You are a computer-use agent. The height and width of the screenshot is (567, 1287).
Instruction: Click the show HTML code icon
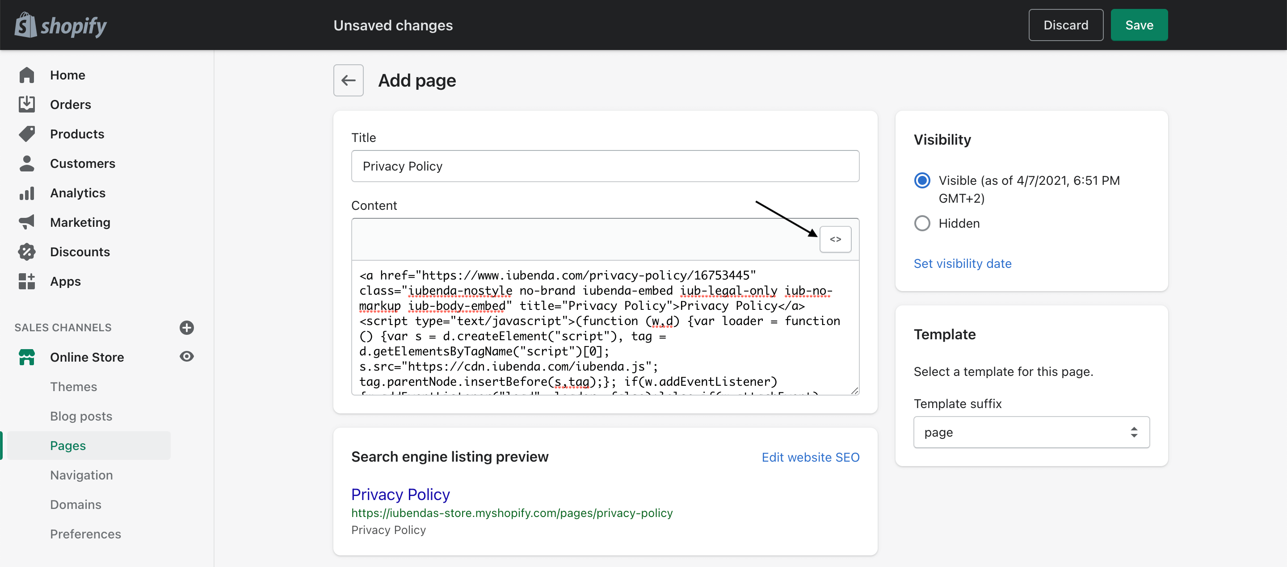coord(835,239)
